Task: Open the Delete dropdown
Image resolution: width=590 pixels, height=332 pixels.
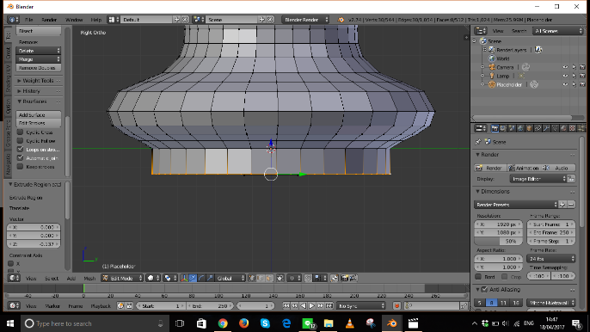Action: (39, 51)
